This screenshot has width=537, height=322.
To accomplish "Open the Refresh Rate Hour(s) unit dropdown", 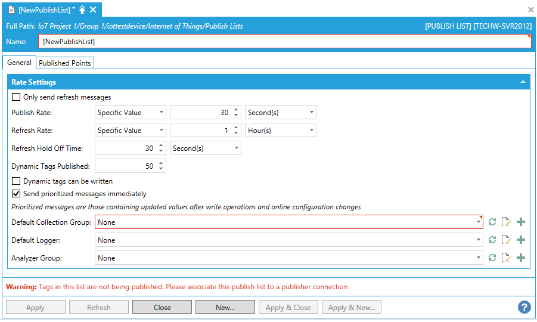I will [x=280, y=131].
